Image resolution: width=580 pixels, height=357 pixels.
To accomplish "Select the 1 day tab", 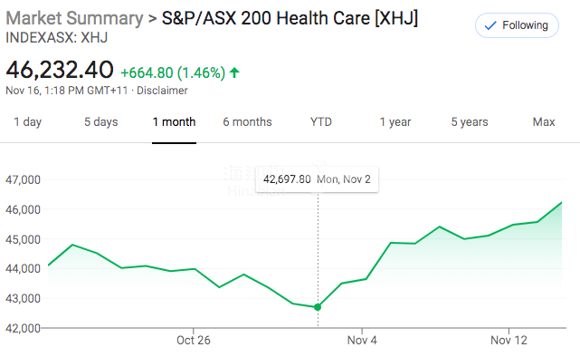I will (x=28, y=121).
